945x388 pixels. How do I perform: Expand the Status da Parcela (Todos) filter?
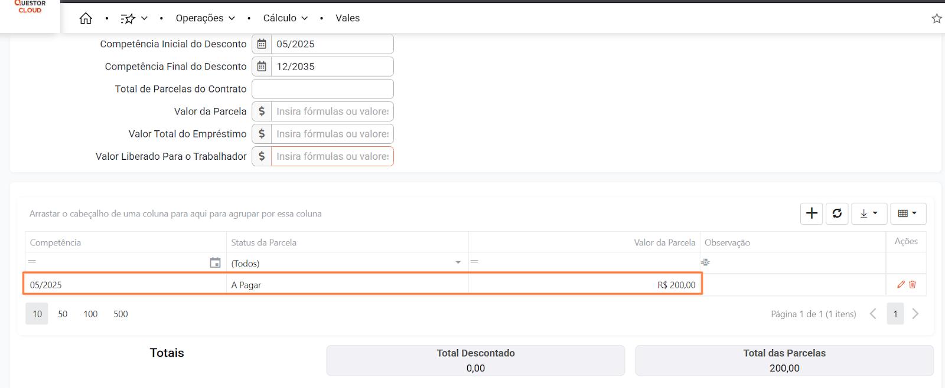coord(458,263)
